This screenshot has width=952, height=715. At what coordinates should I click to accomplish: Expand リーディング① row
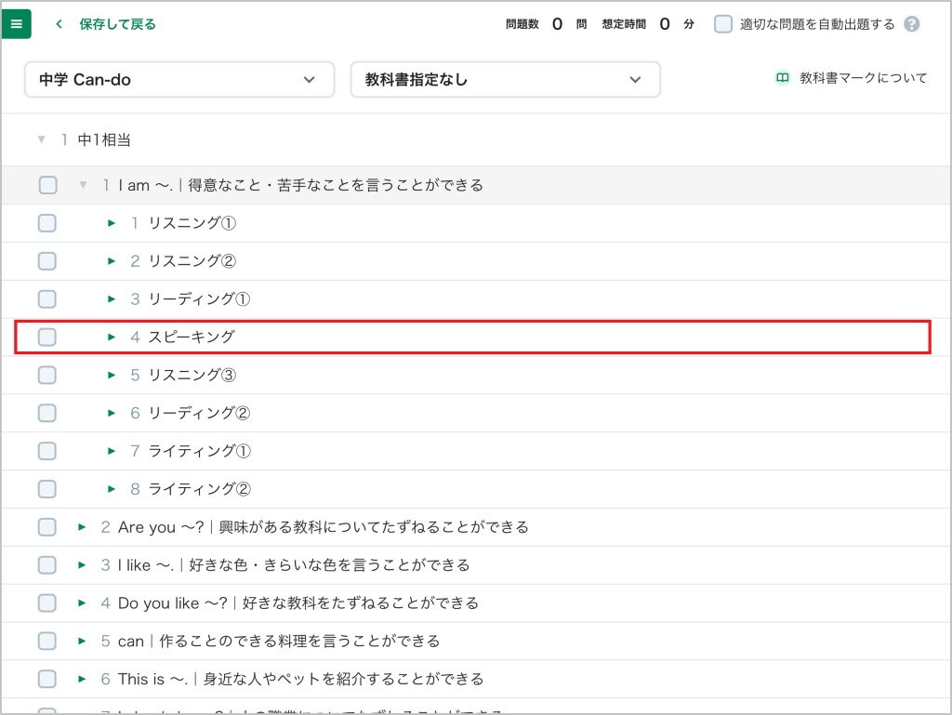[x=112, y=299]
